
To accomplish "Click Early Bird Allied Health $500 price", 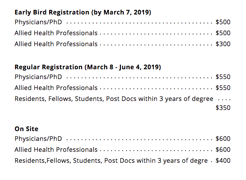I will (x=223, y=33).
